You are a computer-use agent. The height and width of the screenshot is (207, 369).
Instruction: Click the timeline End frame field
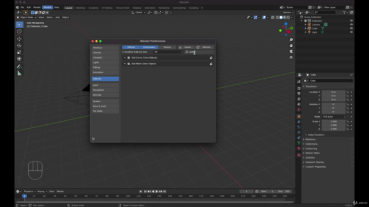coord(284,191)
